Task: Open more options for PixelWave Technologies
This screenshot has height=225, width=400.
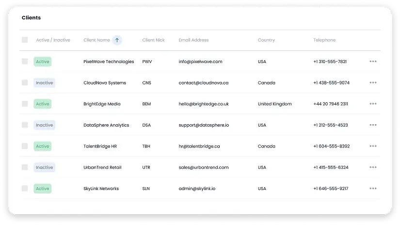Action: [x=373, y=62]
